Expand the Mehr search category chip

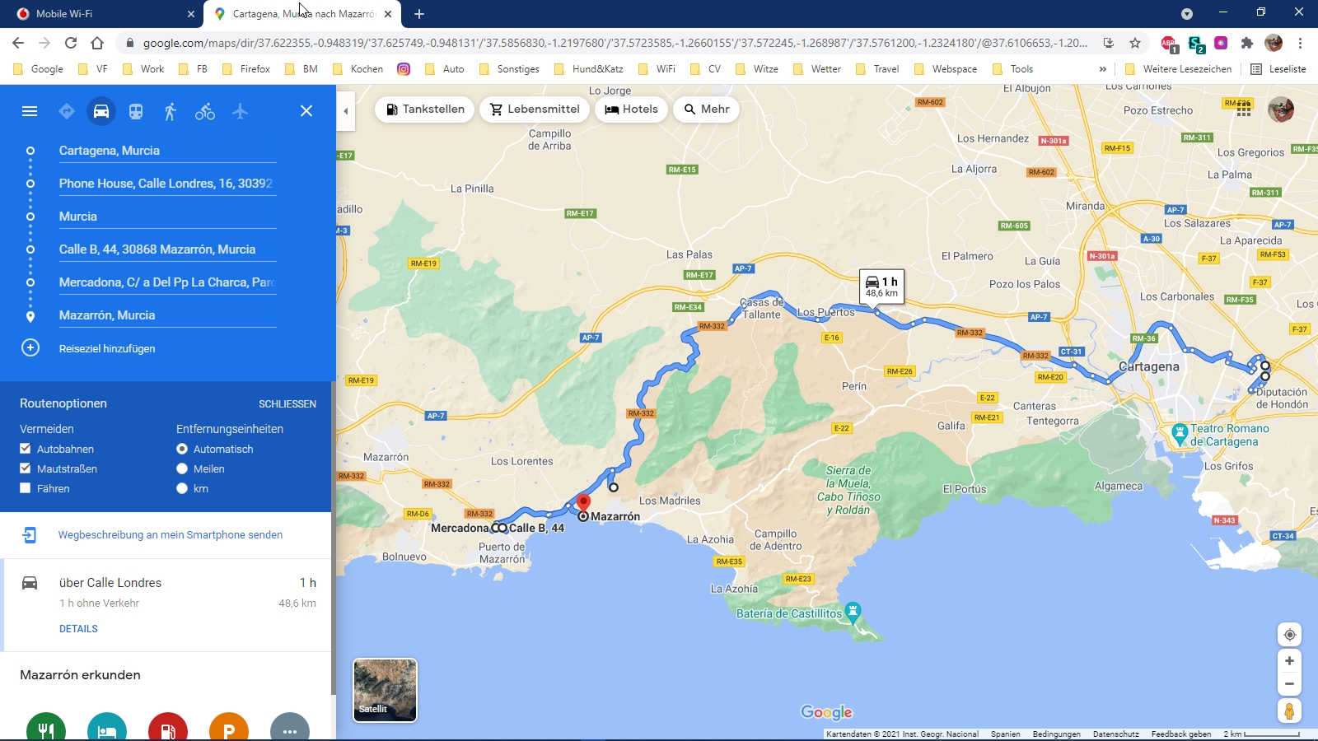pyautogui.click(x=706, y=110)
